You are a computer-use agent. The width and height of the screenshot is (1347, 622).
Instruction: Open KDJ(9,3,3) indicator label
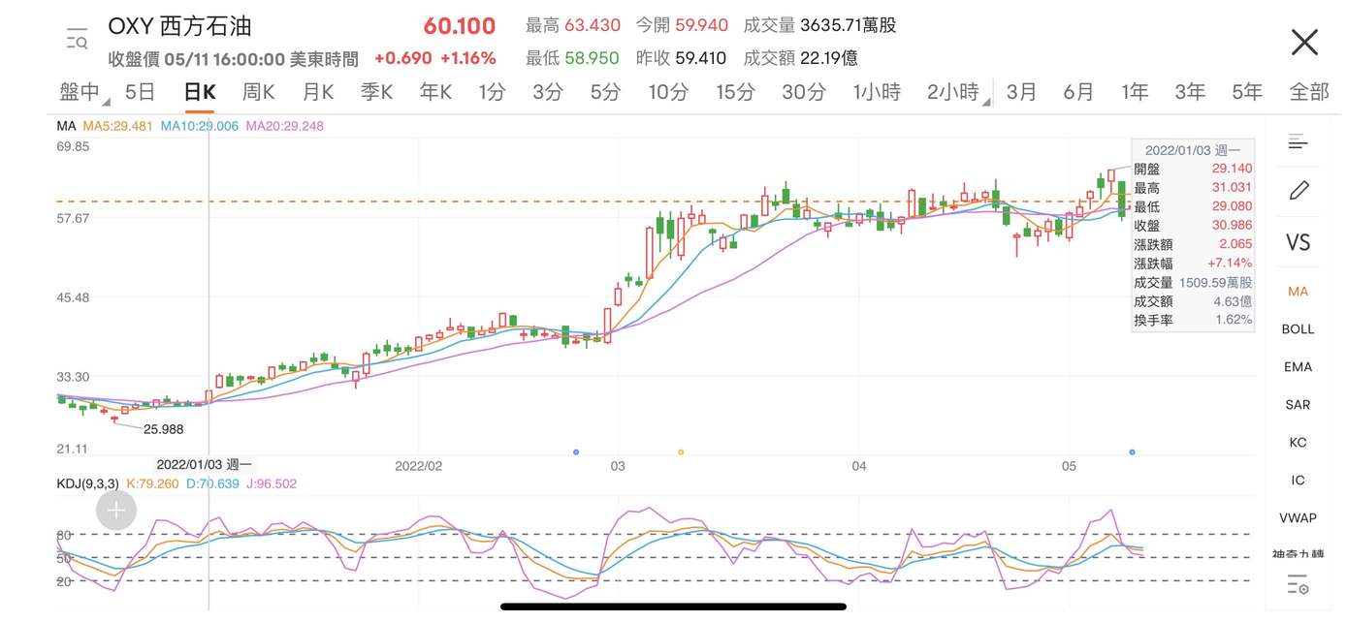(88, 483)
